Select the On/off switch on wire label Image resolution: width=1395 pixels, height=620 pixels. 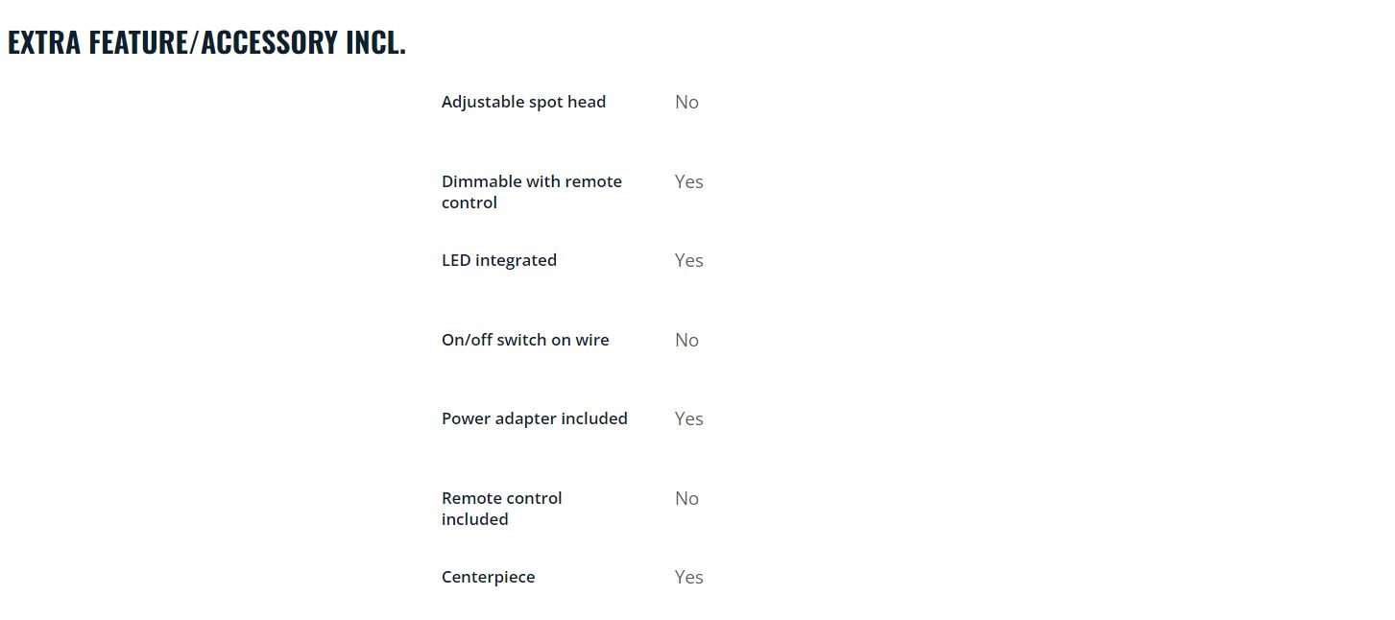point(525,340)
